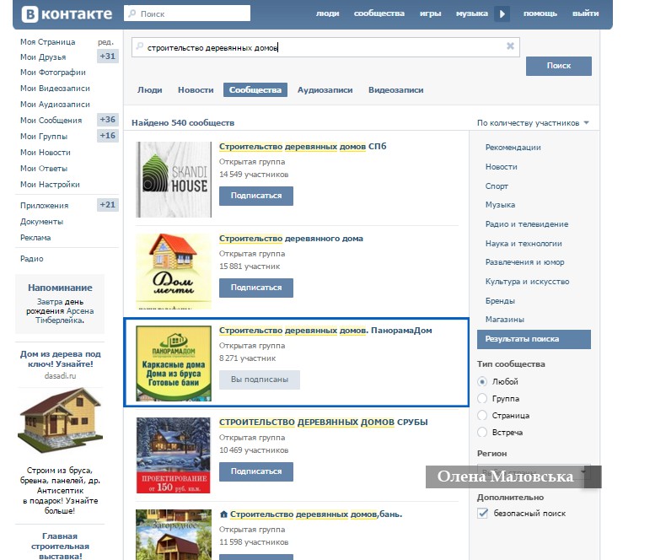This screenshot has height=560, width=666.
Task: Open люди in the top navigation
Action: [x=327, y=13]
